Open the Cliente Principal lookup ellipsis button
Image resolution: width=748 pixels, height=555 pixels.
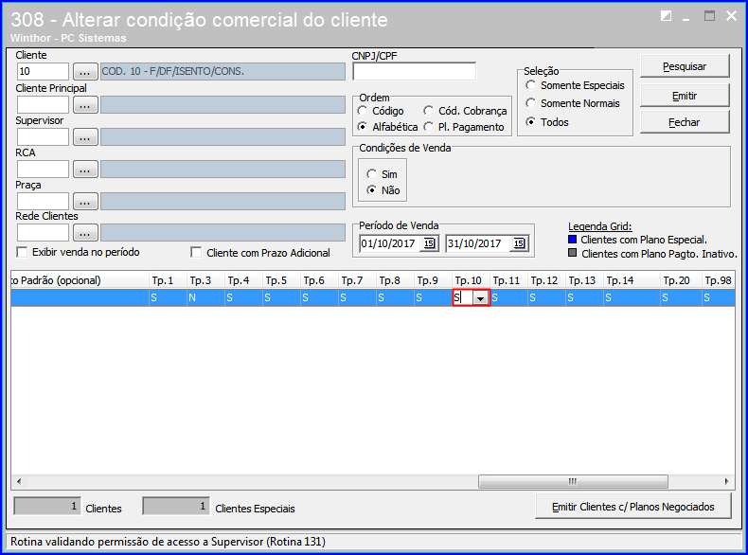click(85, 105)
